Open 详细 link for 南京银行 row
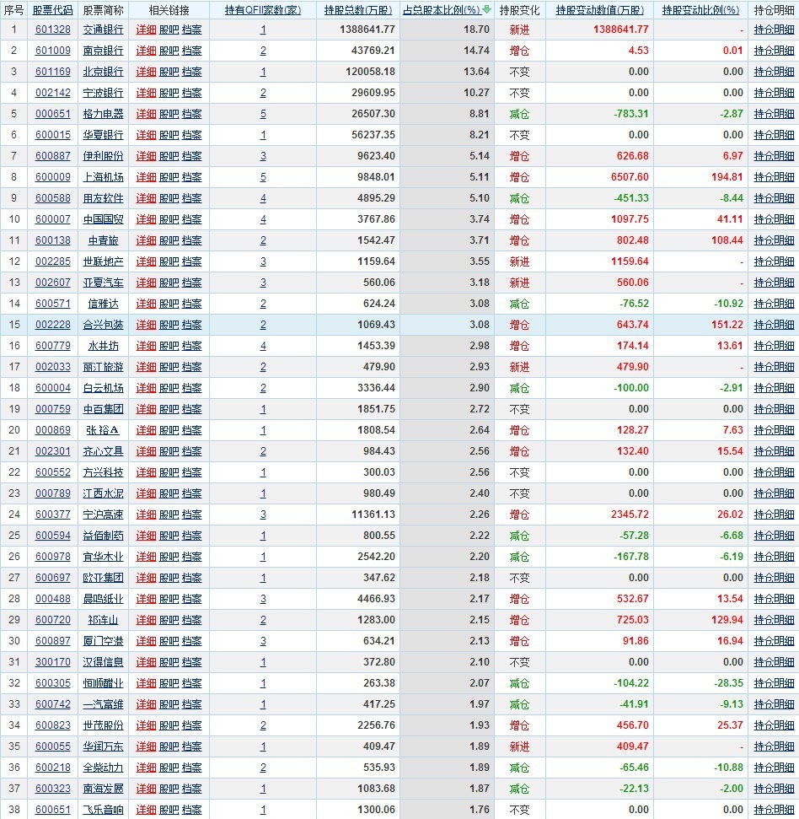Viewport: 799px width, 819px height. (x=146, y=51)
